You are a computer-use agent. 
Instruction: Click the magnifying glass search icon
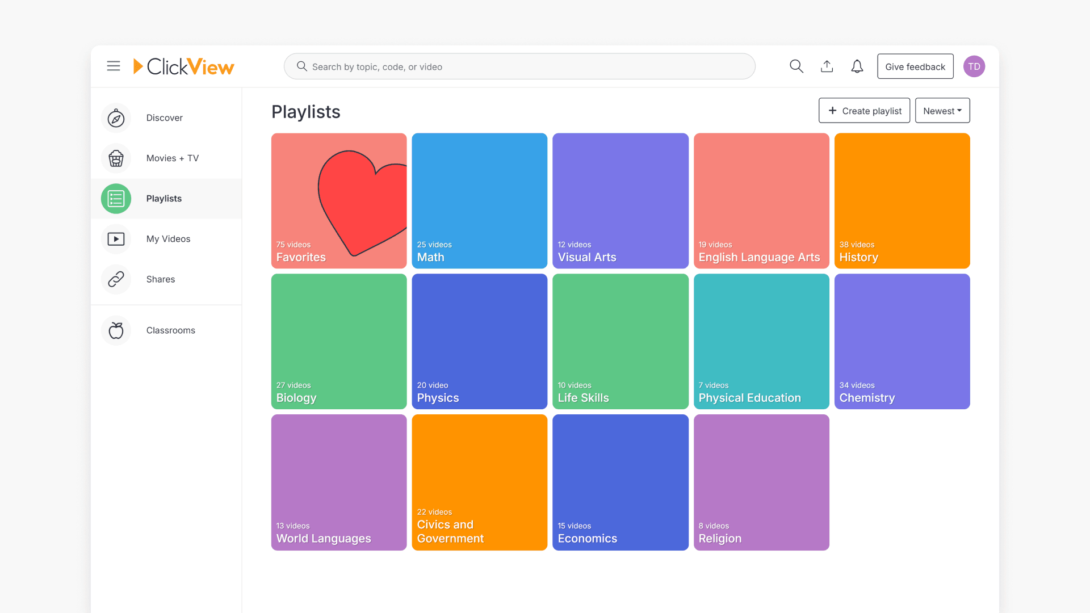point(796,66)
